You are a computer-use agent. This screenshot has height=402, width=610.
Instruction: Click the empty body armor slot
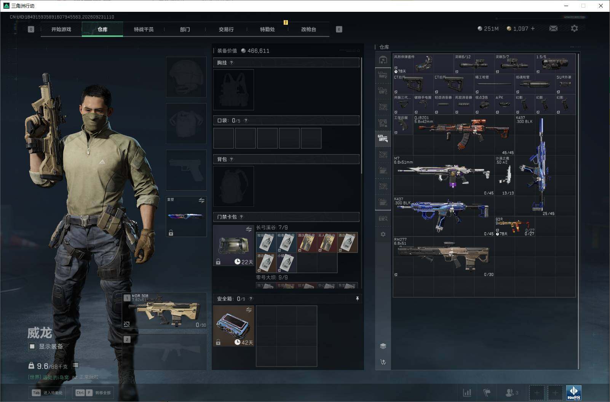pyautogui.click(x=186, y=123)
